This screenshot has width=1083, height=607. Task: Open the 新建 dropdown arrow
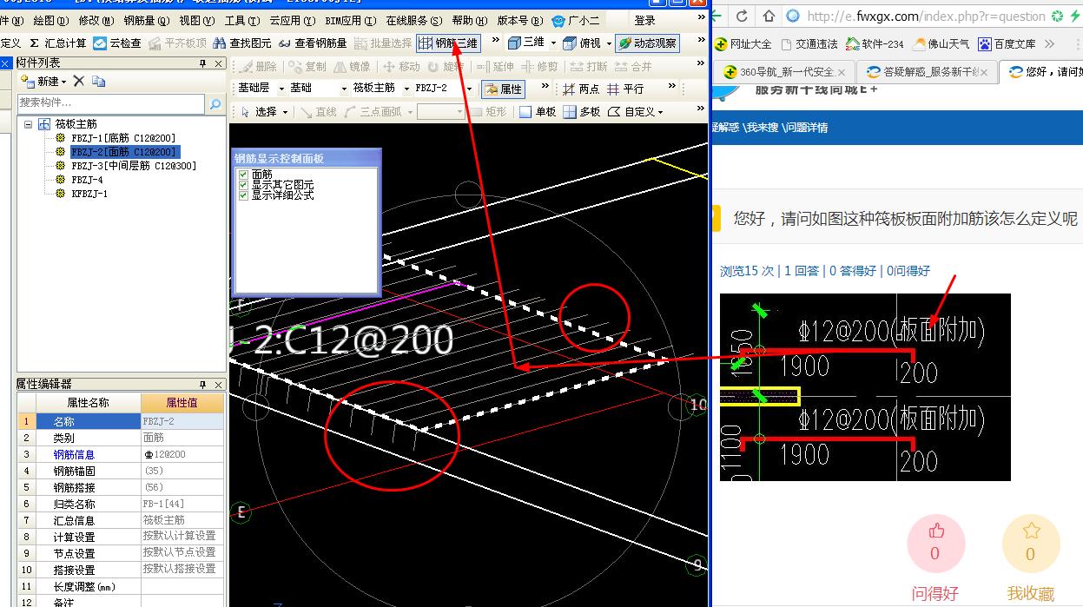[x=64, y=82]
